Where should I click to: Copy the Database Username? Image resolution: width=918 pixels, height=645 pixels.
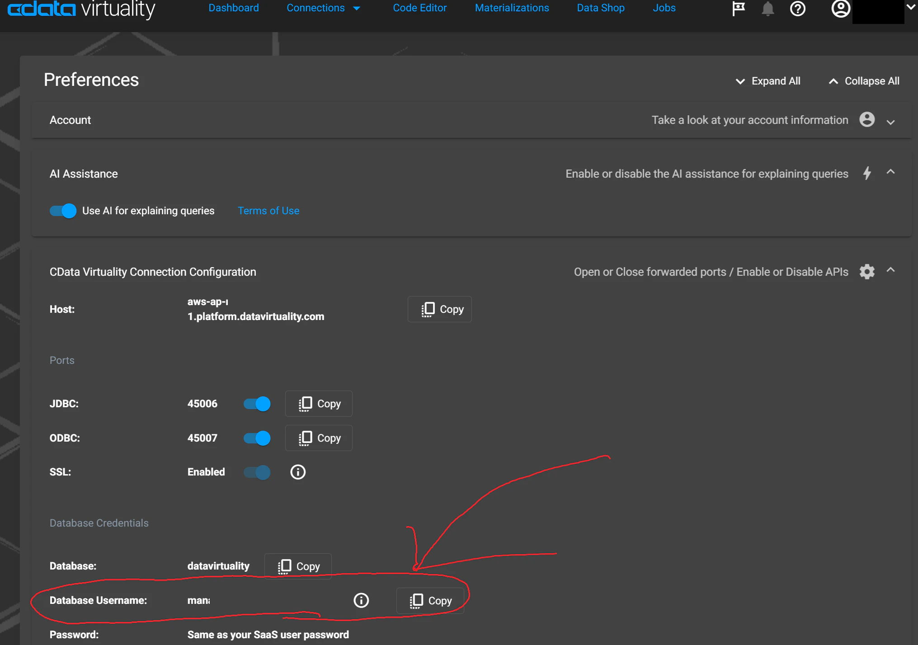pos(430,601)
